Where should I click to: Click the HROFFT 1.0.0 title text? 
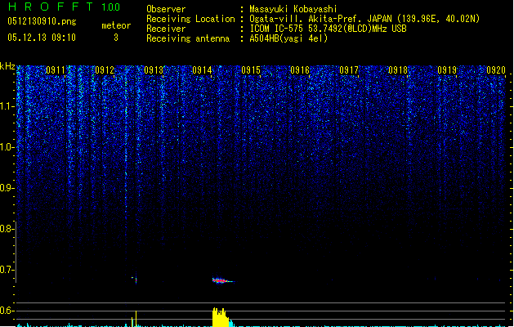[65, 7]
